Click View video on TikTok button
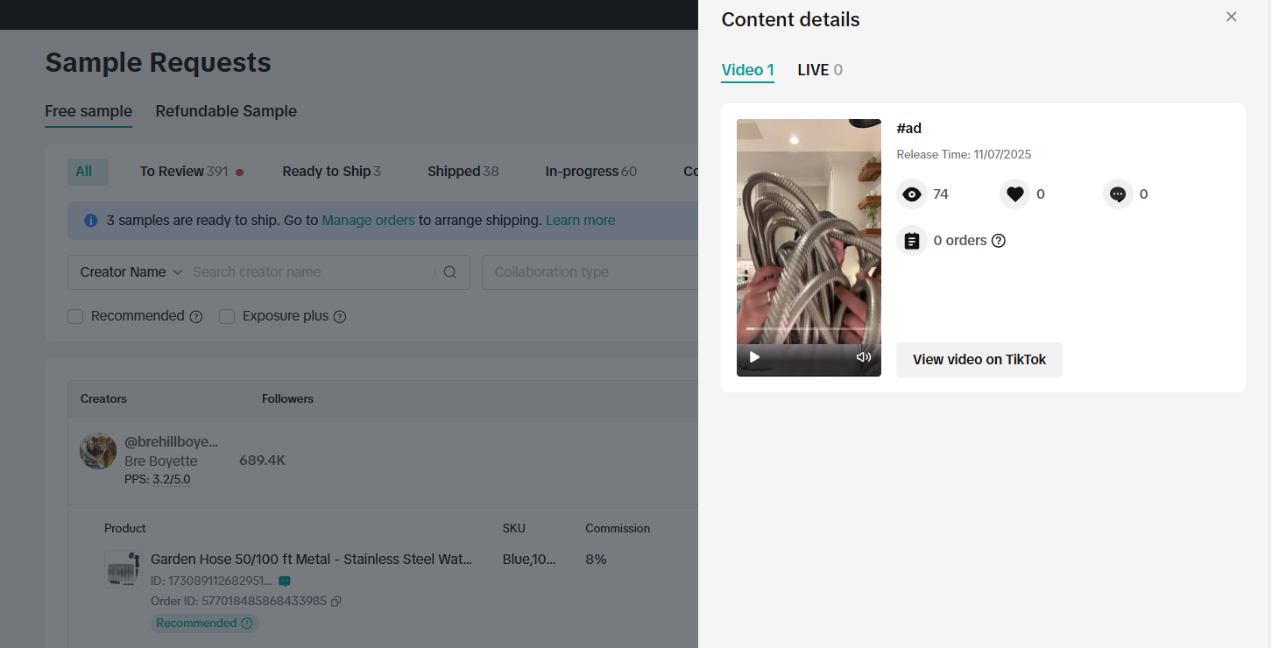1272x648 pixels. [x=979, y=360]
